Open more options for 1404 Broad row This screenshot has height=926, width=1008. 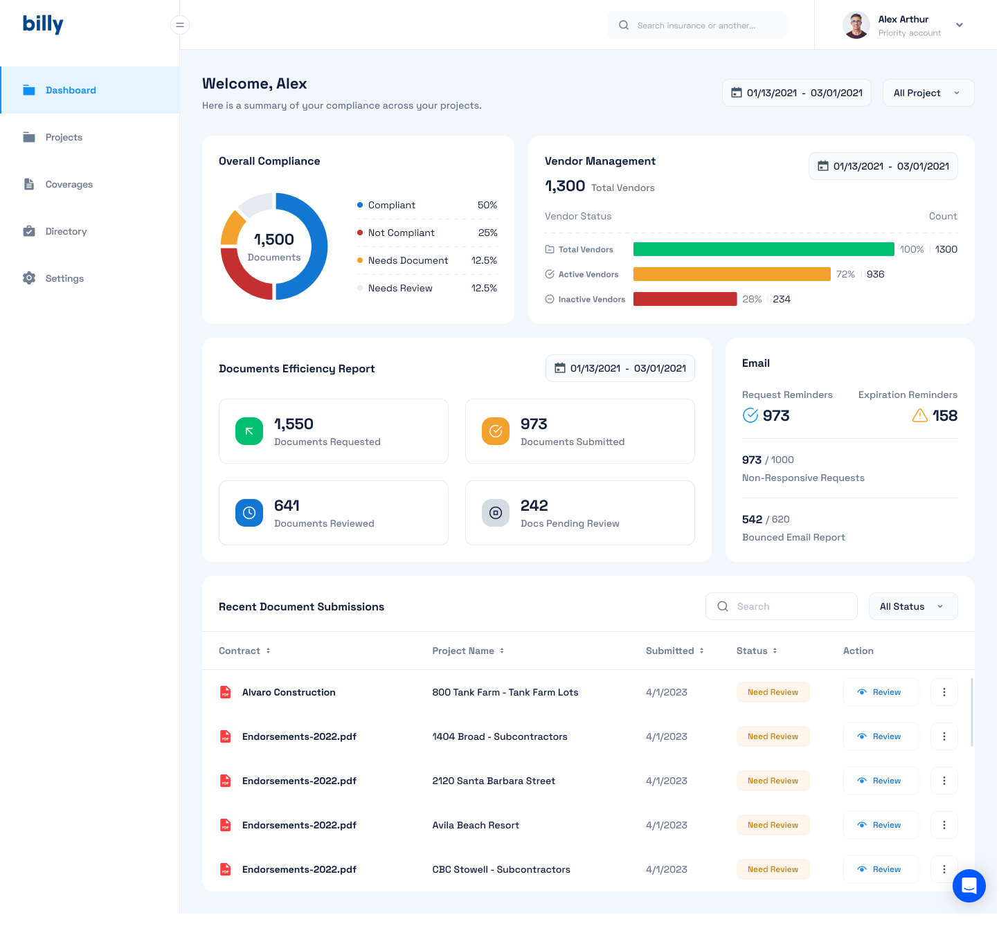coord(944,736)
